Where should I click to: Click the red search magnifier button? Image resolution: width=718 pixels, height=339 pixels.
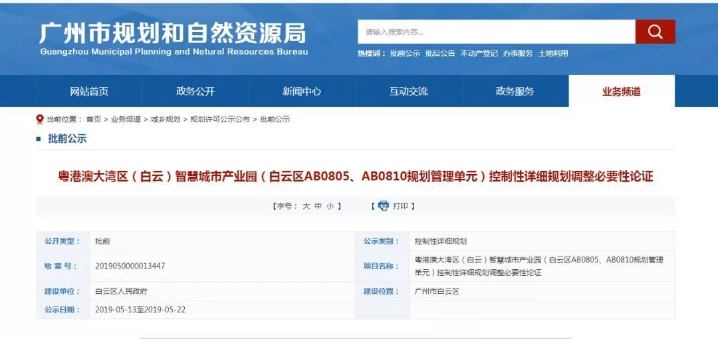(655, 32)
